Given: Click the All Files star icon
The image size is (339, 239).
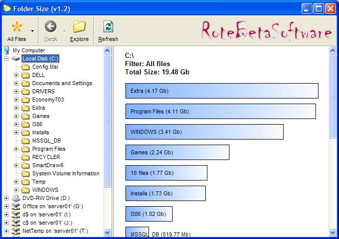Looking at the screenshot, I should point(17,27).
